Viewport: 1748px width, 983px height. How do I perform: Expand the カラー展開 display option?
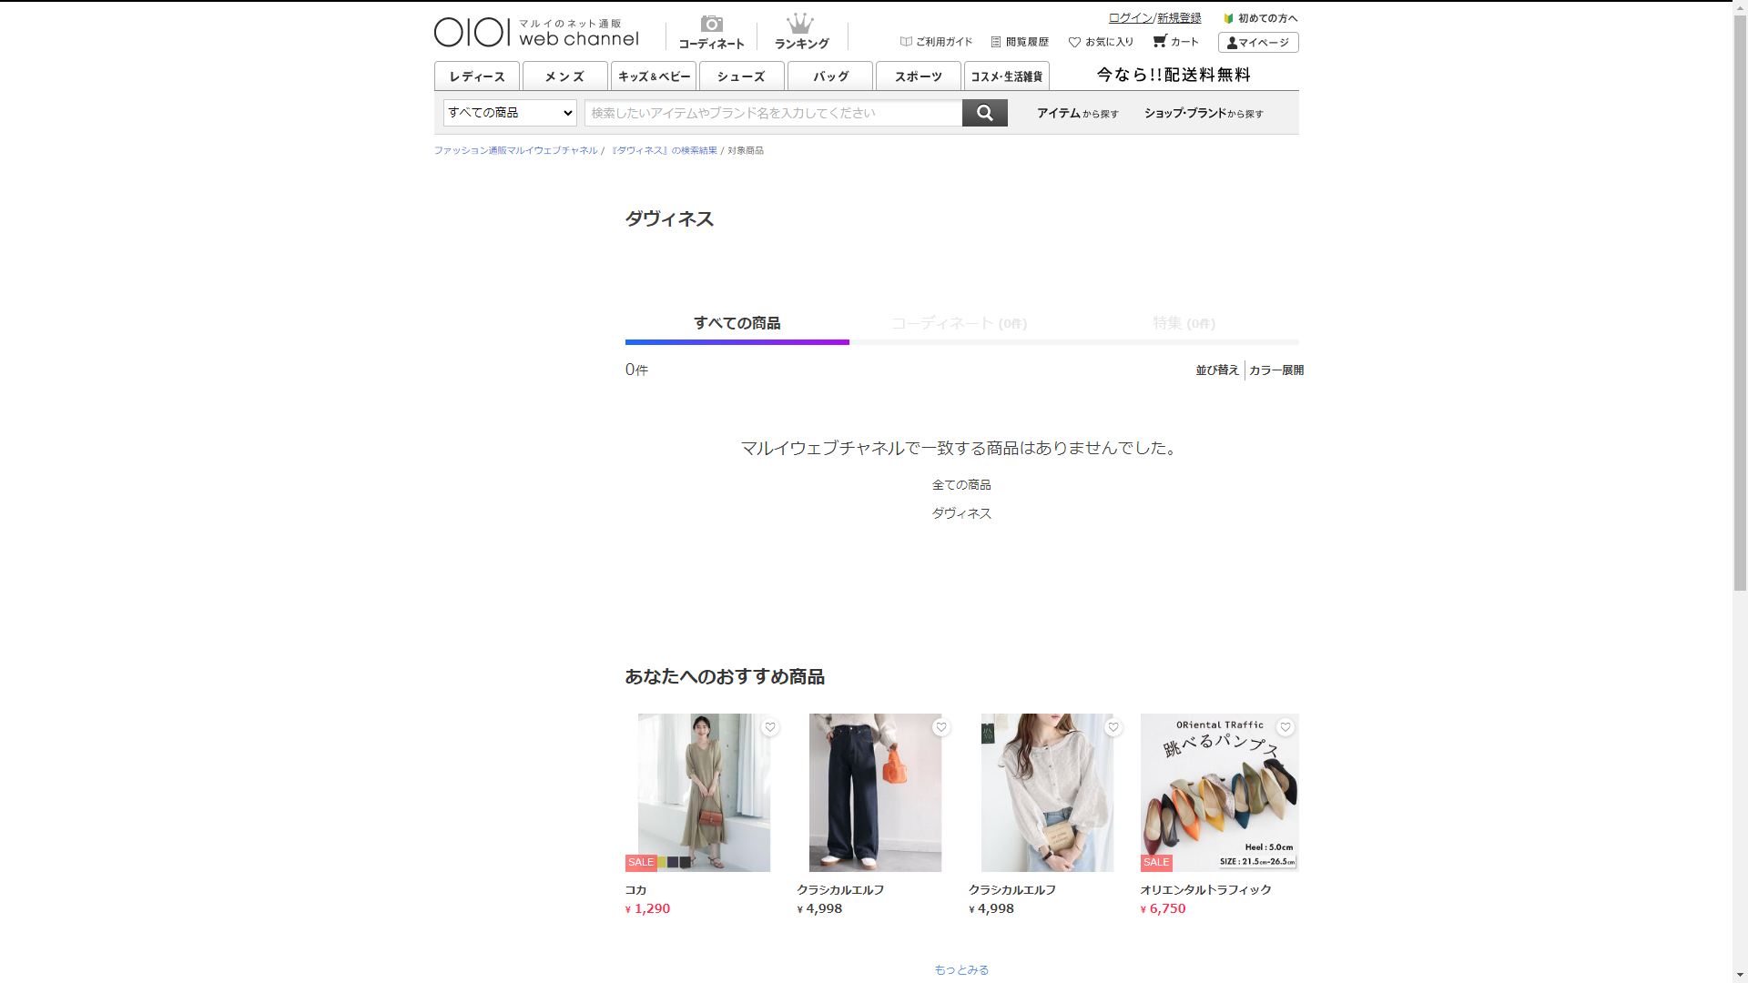(1275, 370)
